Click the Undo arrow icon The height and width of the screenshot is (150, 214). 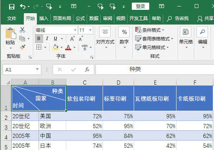(x=23, y=6)
